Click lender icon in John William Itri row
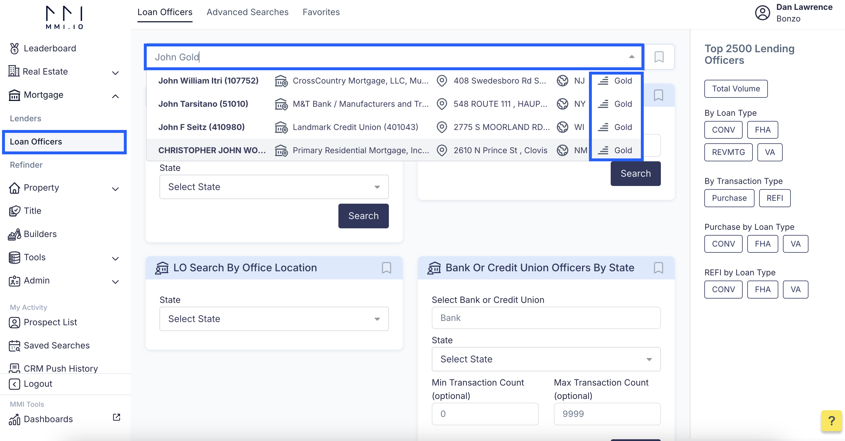Image resolution: width=845 pixels, height=441 pixels. click(281, 81)
